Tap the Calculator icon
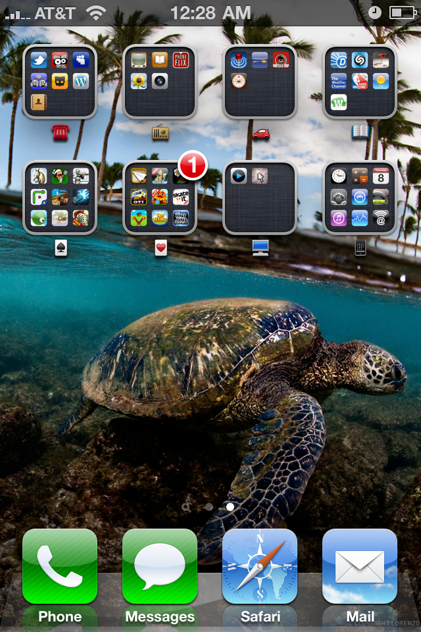Screen dimensions: 421x632 click(360, 176)
